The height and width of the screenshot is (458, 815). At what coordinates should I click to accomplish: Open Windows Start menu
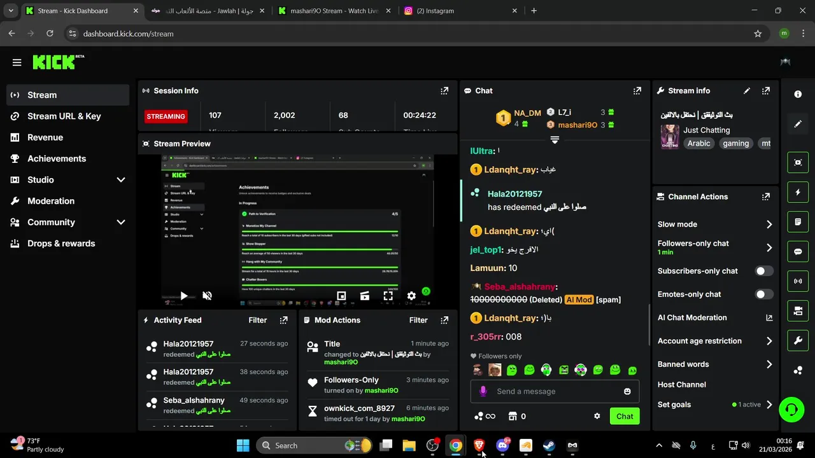243,445
